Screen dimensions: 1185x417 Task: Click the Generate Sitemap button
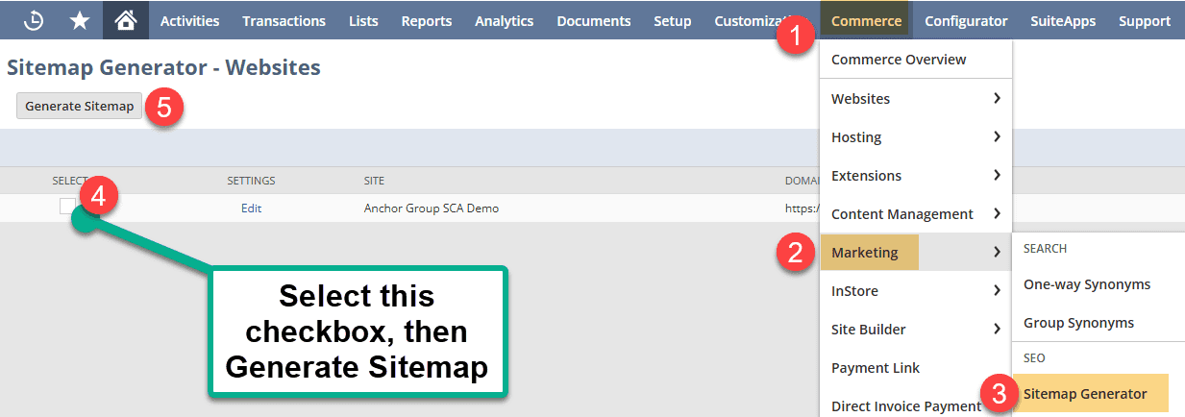point(80,106)
